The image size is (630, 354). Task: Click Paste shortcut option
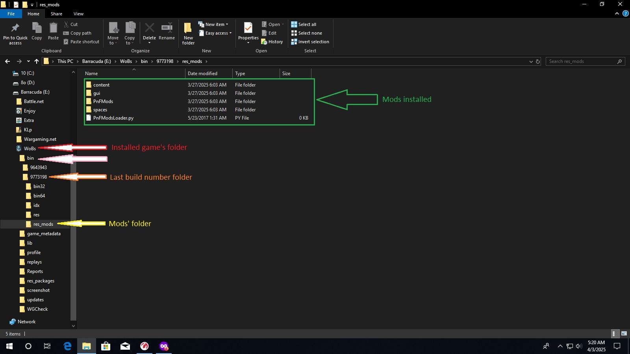[x=82, y=42]
